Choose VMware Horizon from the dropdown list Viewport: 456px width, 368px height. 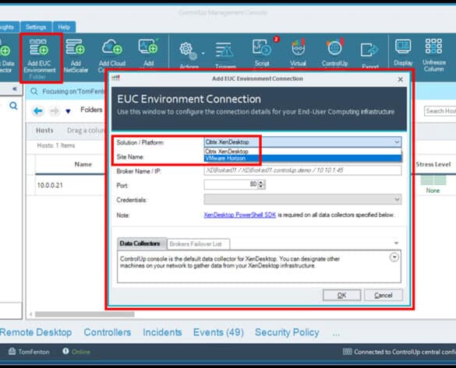302,158
